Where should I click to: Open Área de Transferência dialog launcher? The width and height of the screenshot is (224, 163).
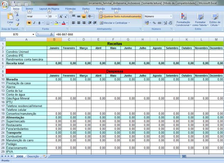[x=23, y=29]
